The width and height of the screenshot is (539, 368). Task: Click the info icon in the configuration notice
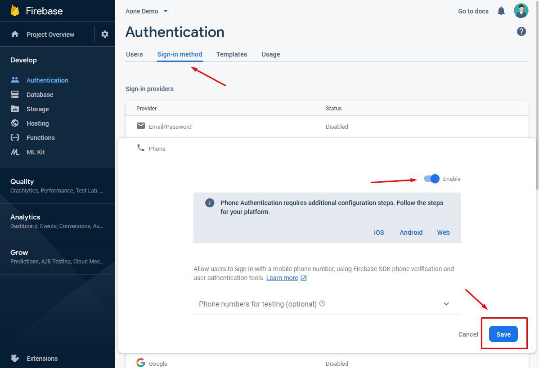[210, 203]
